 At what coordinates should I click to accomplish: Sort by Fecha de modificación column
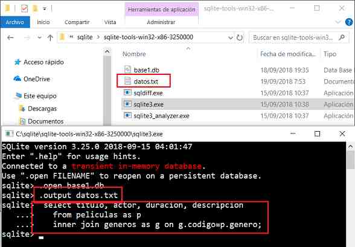coord(288,54)
